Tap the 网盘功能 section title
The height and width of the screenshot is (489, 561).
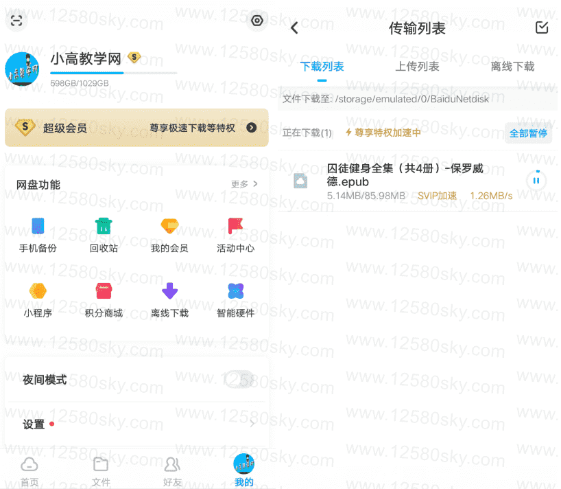38,185
